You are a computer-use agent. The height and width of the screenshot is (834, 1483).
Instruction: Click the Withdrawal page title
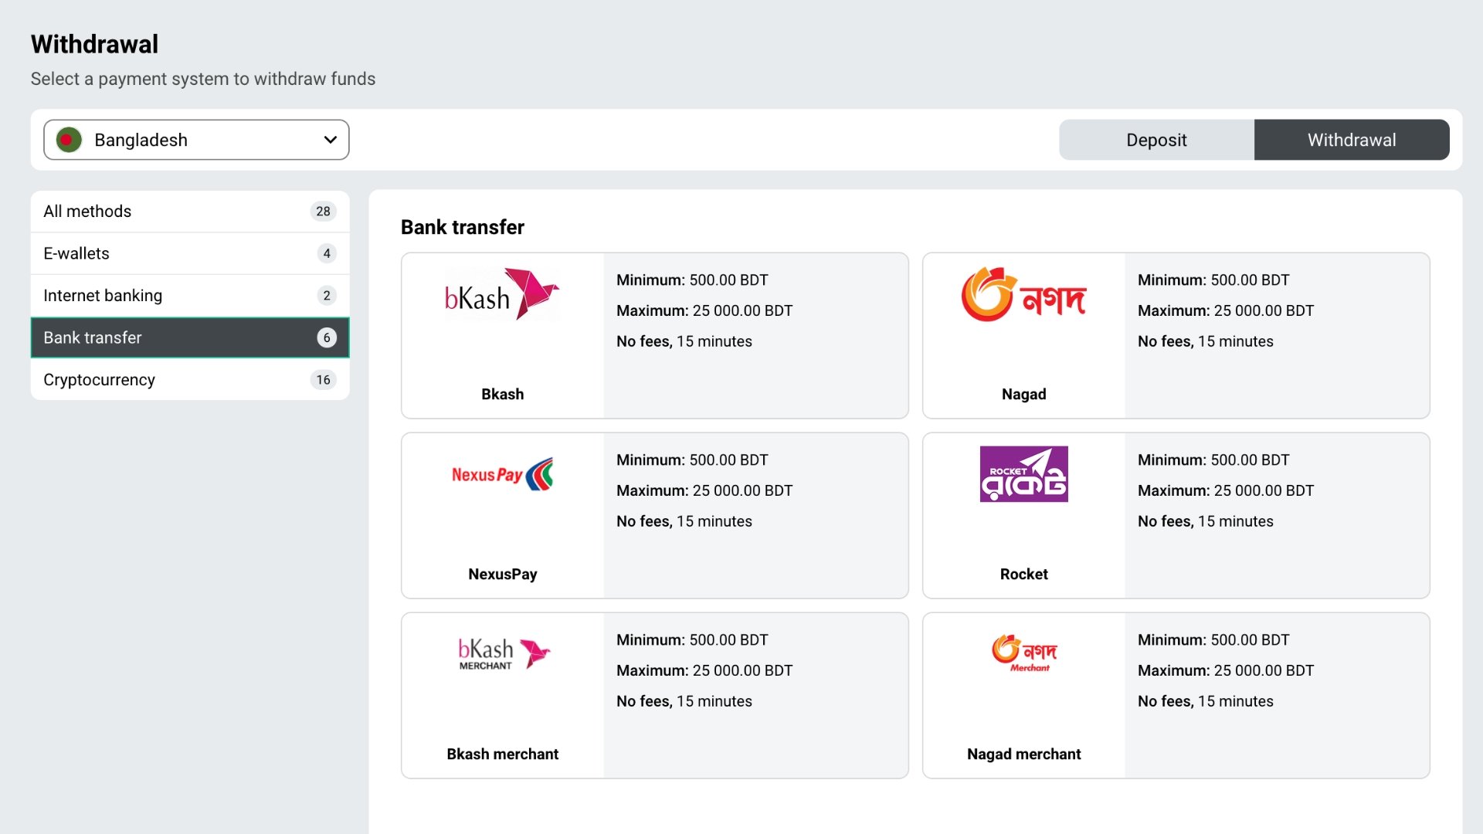click(x=95, y=44)
